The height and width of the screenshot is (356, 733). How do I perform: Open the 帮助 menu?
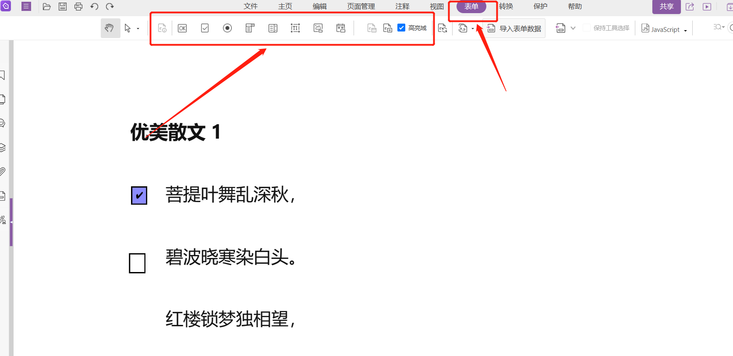[575, 7]
